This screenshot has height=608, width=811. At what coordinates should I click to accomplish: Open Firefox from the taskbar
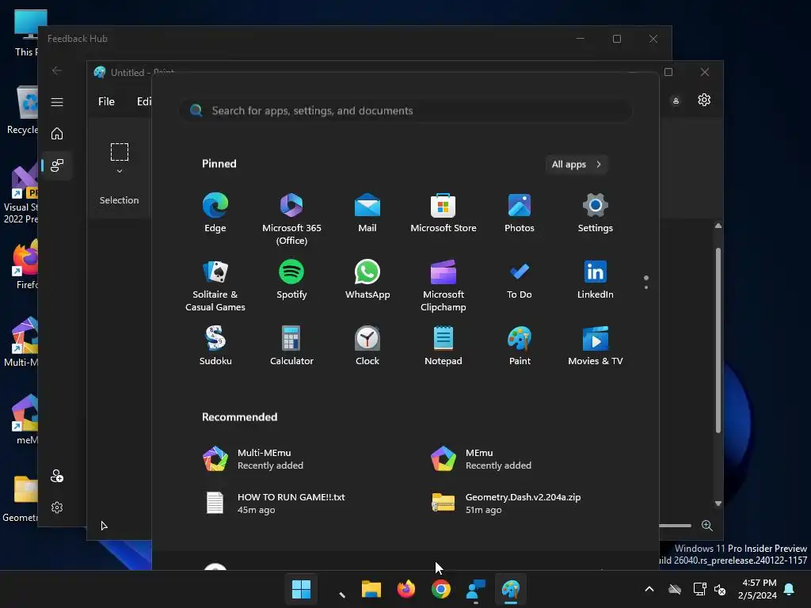tap(406, 589)
